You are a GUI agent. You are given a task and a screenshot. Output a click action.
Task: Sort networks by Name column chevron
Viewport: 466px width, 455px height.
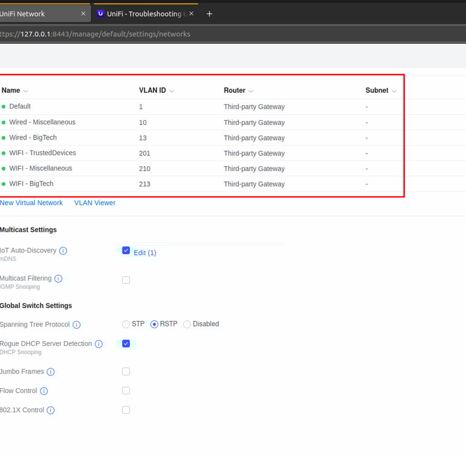coord(26,91)
